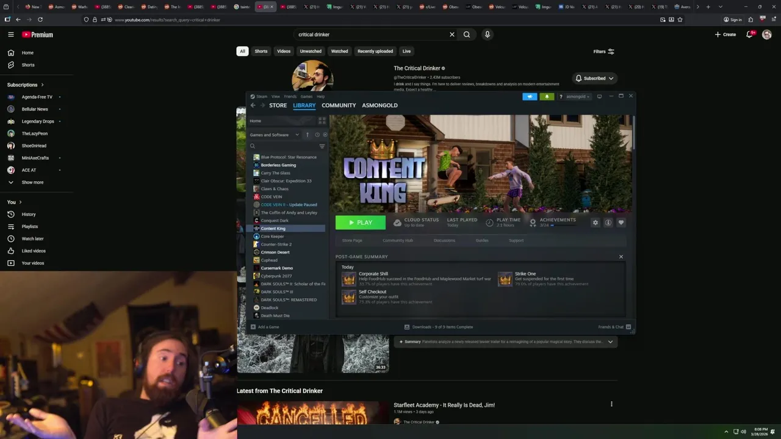Open the Games menu in Steam
The height and width of the screenshot is (439, 781).
pyautogui.click(x=306, y=96)
